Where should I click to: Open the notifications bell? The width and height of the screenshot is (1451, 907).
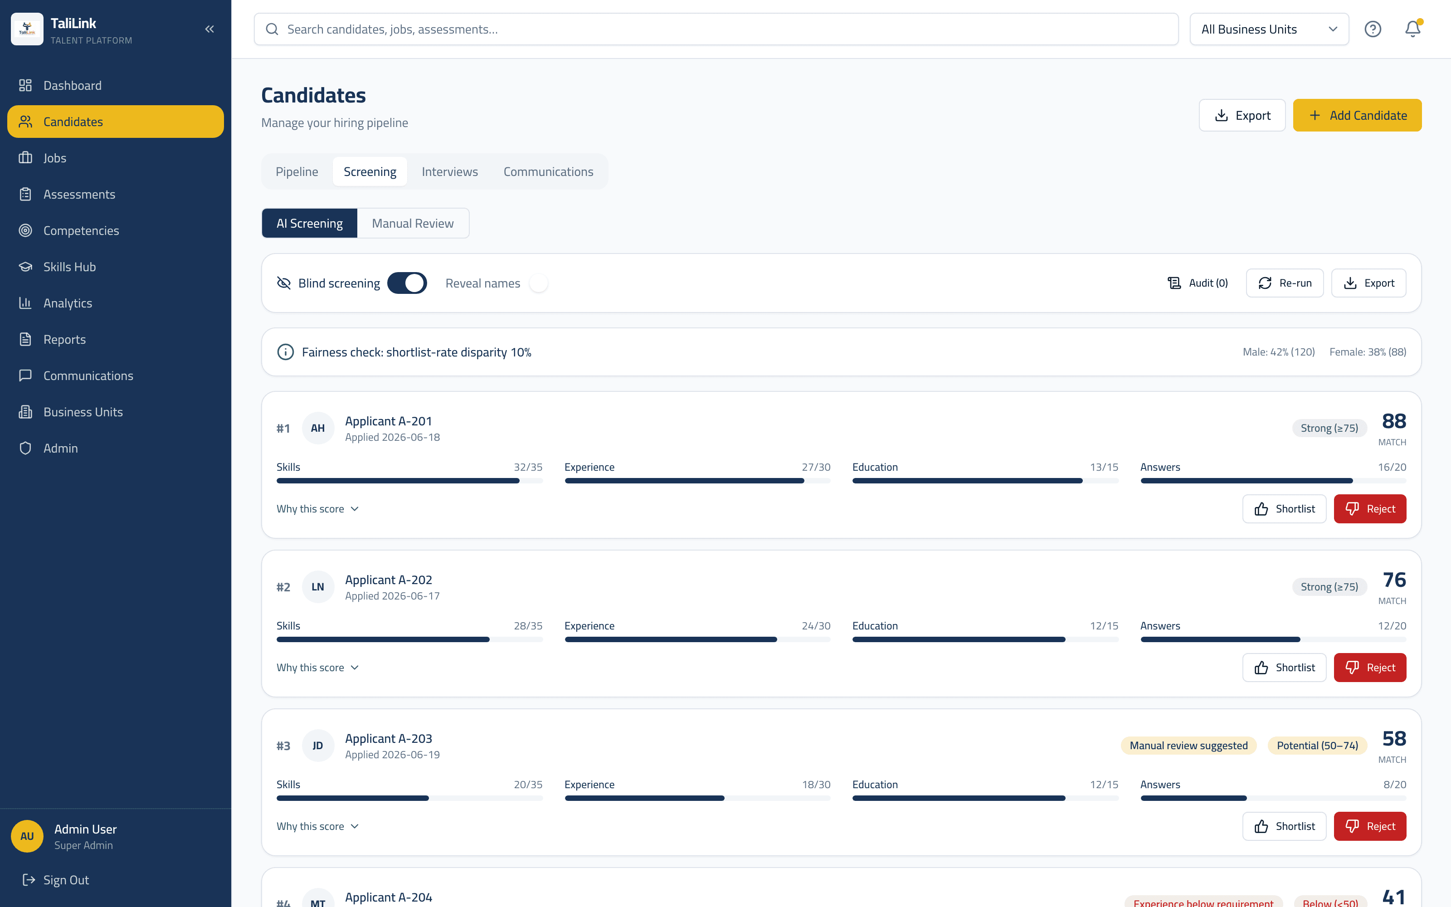coord(1412,29)
